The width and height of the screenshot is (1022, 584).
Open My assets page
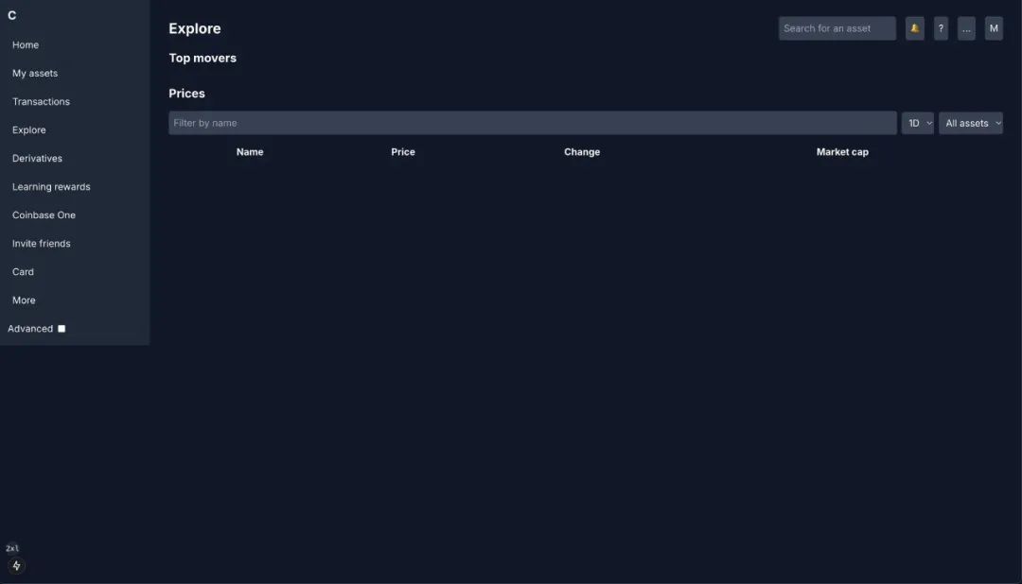35,73
